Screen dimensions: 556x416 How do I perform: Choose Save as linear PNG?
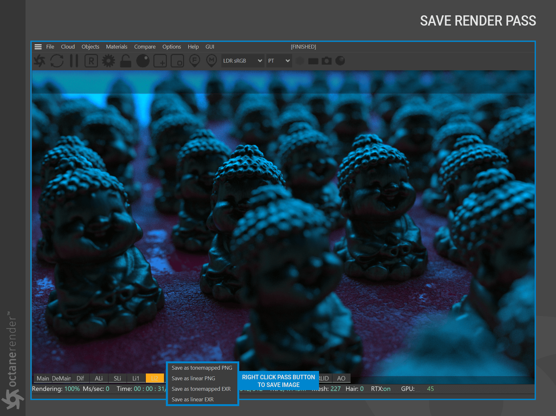point(202,378)
